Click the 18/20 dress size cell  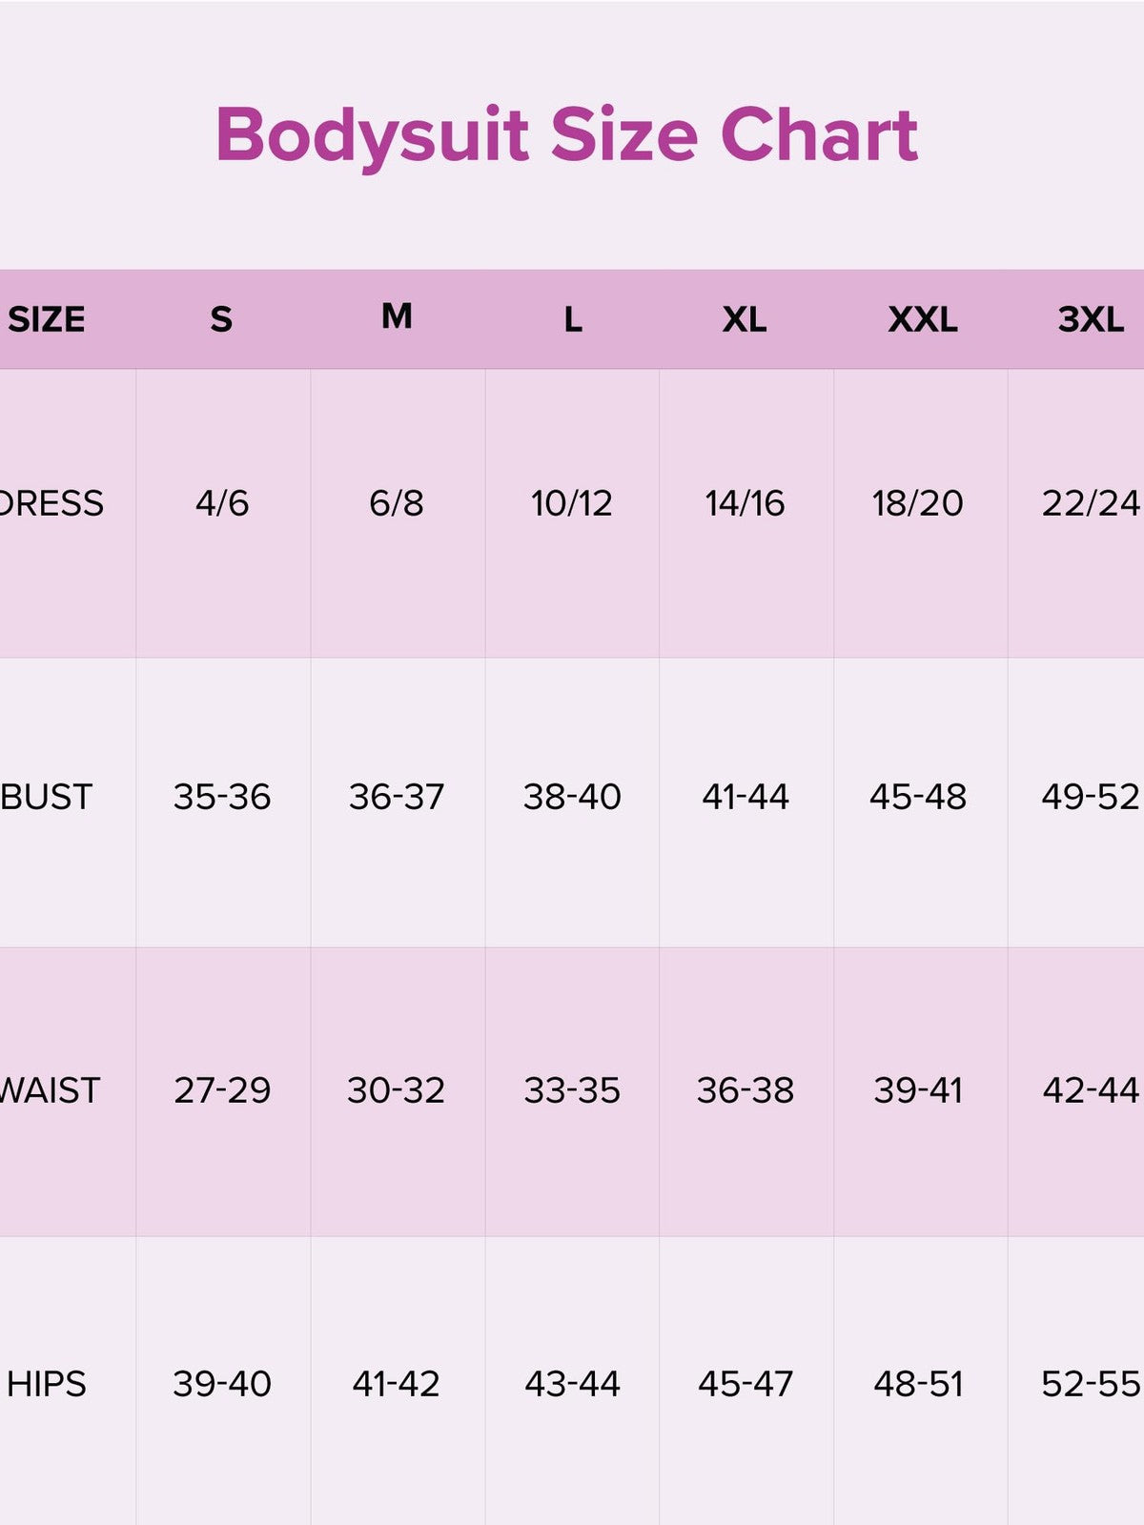[x=918, y=503]
